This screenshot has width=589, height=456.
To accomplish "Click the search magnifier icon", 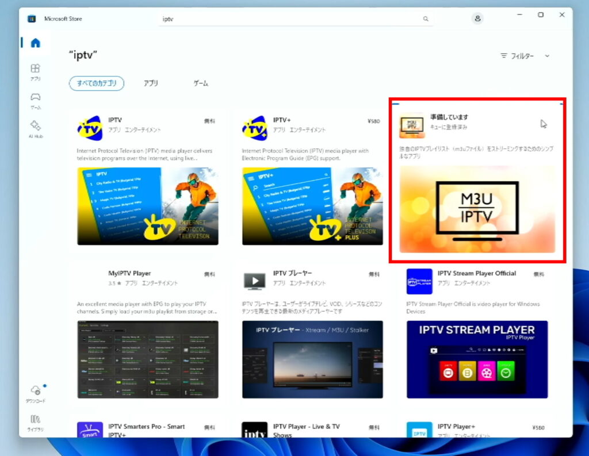I will point(426,19).
